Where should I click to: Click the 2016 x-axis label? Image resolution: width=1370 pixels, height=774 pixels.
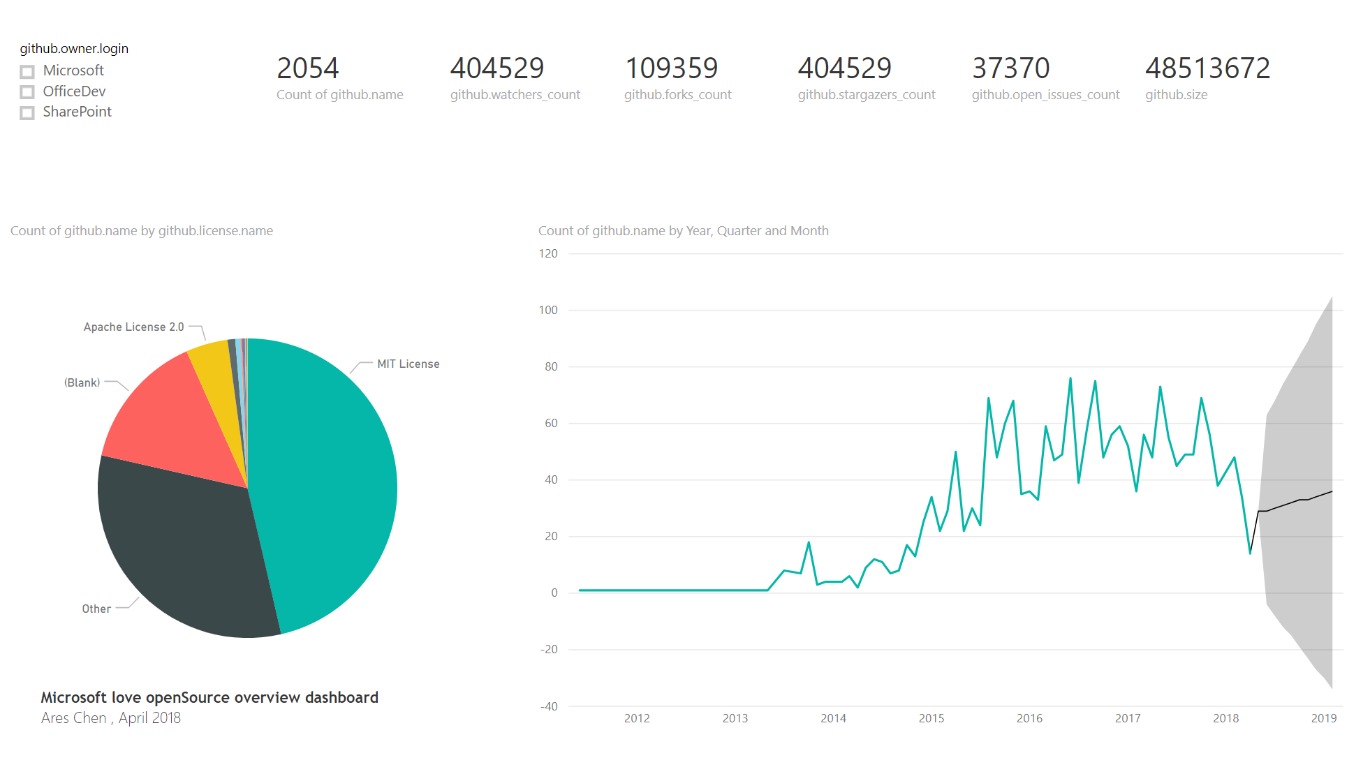pos(1029,718)
